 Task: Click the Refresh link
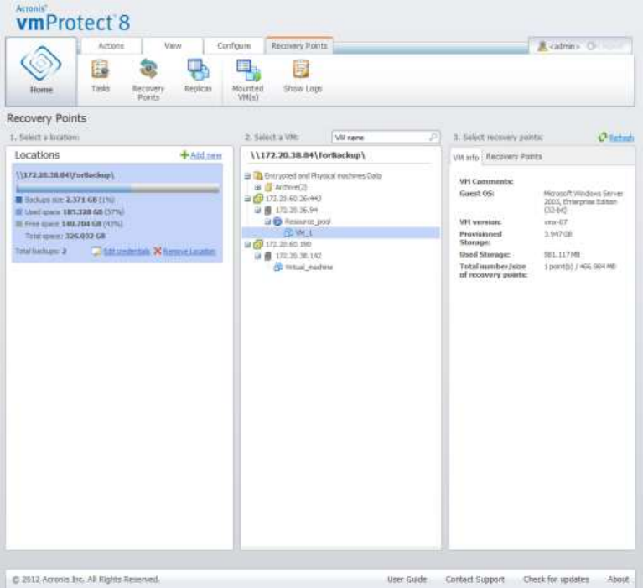click(x=621, y=138)
